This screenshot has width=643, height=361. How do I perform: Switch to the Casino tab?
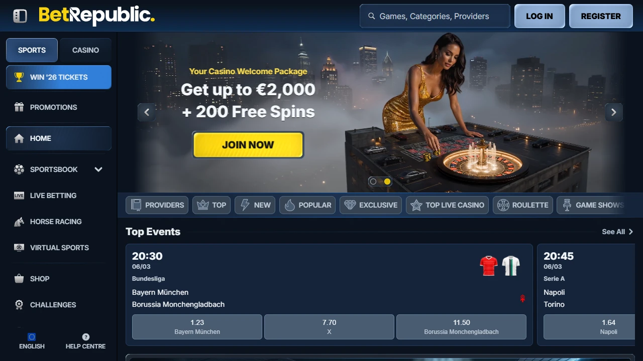(x=85, y=50)
